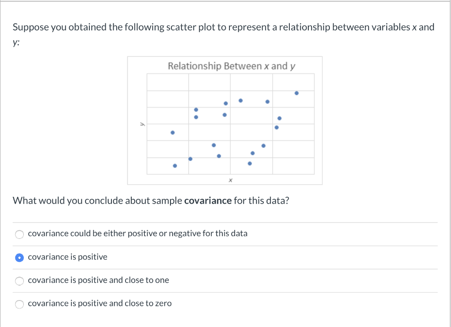The image size is (451, 327).
Task: Click the already selected "covariance is positive" radio
Action: tap(19, 257)
